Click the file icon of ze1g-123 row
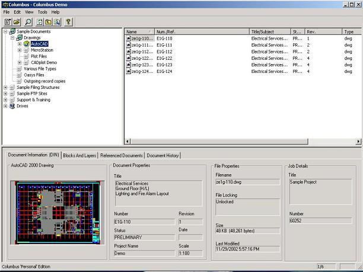 click(129, 65)
